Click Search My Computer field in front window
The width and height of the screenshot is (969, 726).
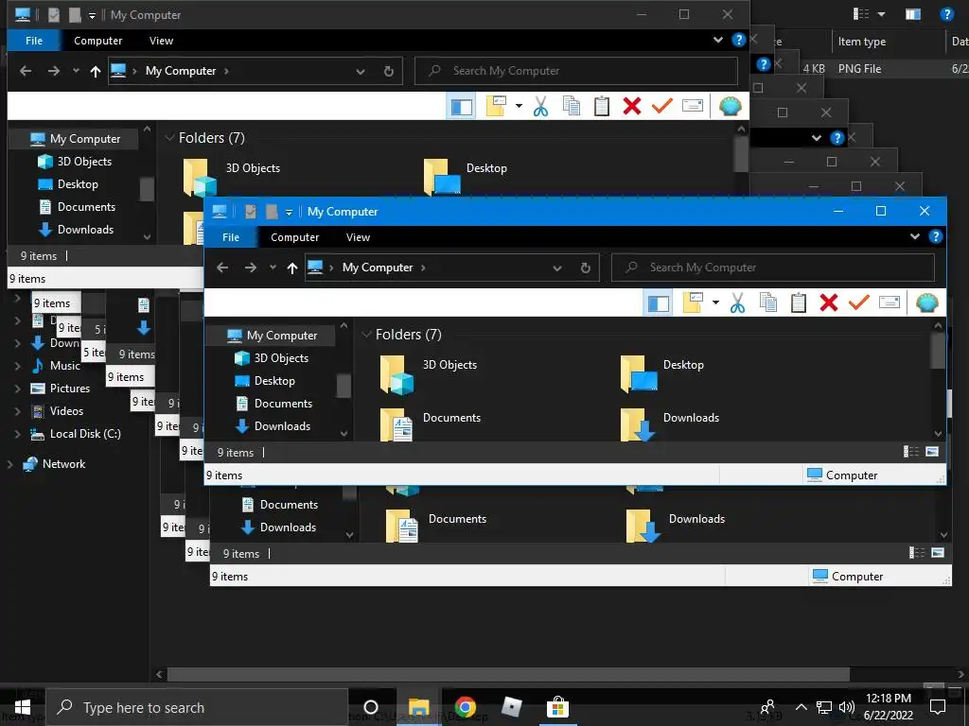click(x=772, y=268)
